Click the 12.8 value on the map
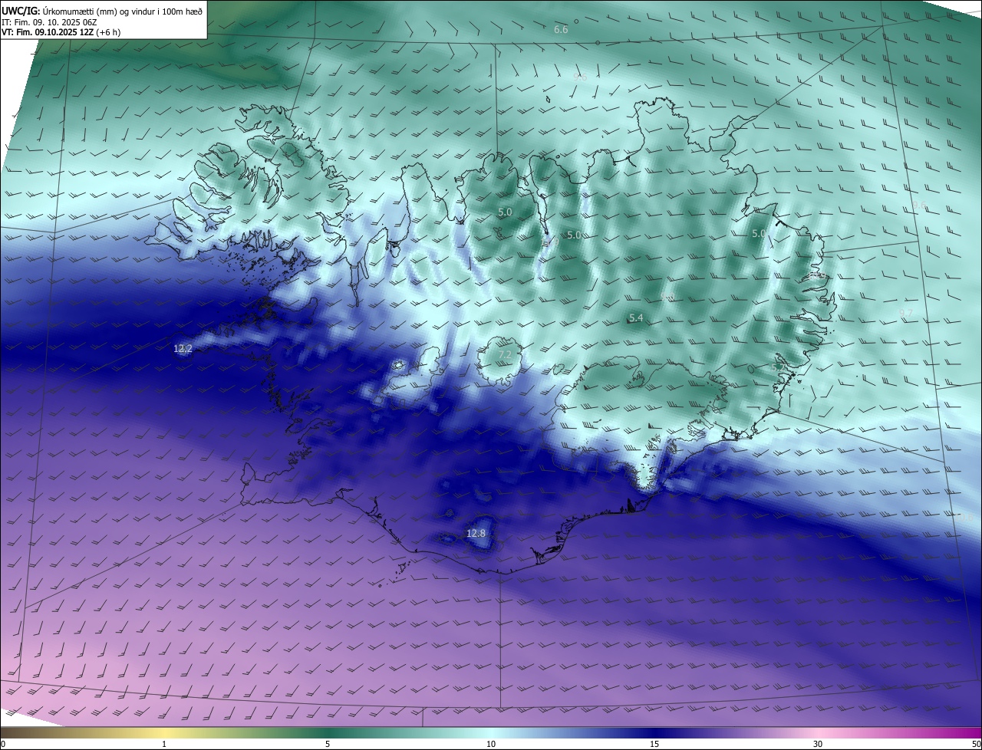Image resolution: width=982 pixels, height=750 pixels. (x=476, y=533)
